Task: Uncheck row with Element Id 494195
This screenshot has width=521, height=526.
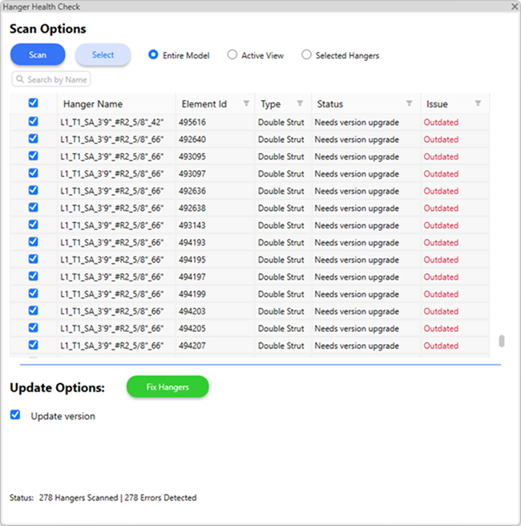Action: [x=33, y=259]
